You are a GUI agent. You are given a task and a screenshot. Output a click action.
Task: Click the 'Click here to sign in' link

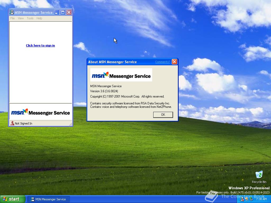(40, 45)
